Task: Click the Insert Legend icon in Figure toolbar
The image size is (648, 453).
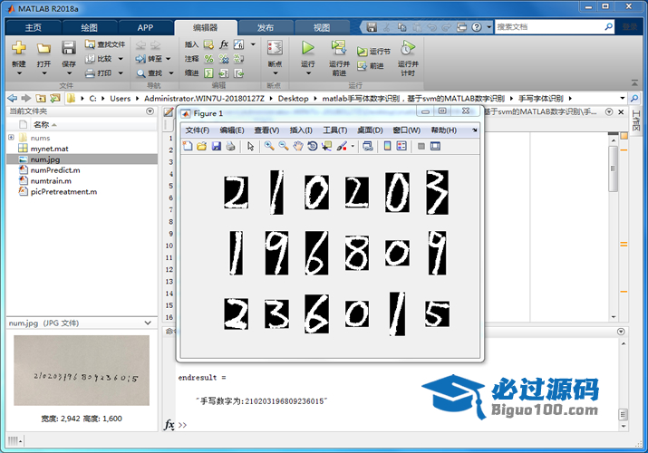Action: point(402,146)
